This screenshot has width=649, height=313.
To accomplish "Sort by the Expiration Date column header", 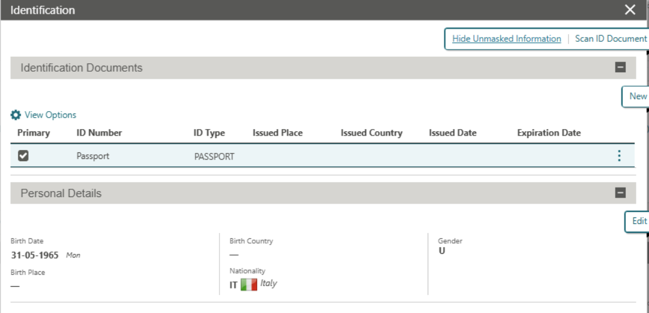I will 549,133.
